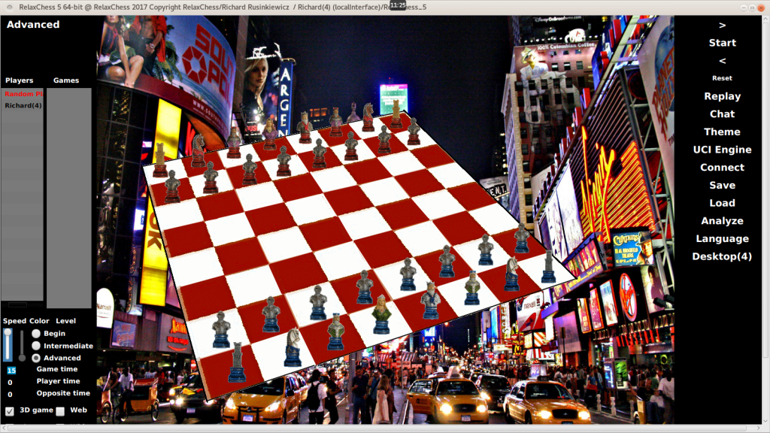Select the blue pawn in front of the queen
Screen dimensions: 770x433
point(365,287)
